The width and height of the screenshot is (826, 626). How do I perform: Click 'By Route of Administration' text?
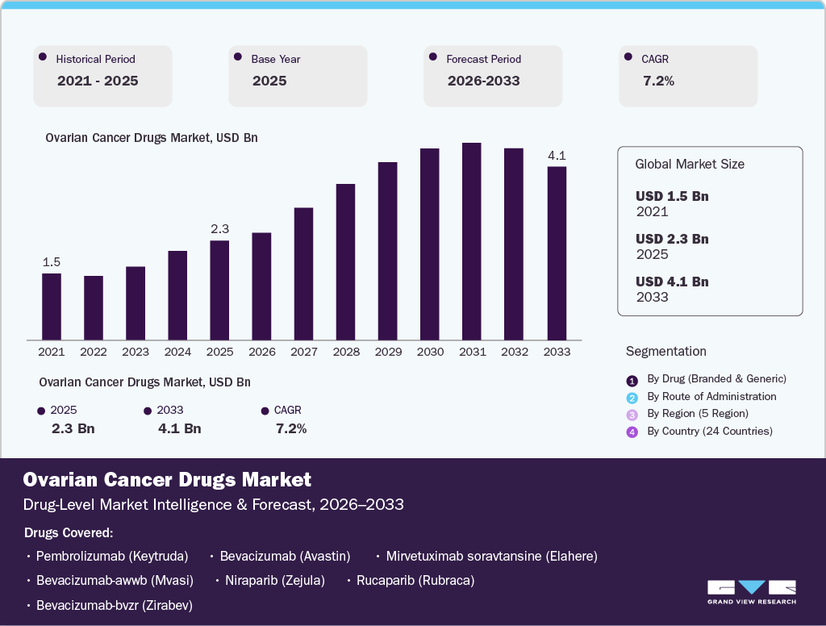pyautogui.click(x=711, y=396)
